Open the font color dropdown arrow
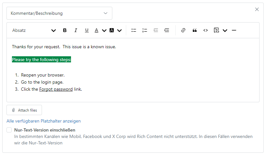The image size is (265, 155). (x=104, y=31)
